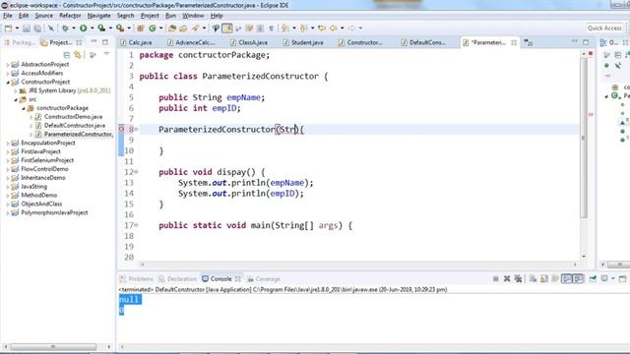Screen dimensions: 630x354
Task: Click Clear Console icon
Action: pyautogui.click(x=534, y=279)
